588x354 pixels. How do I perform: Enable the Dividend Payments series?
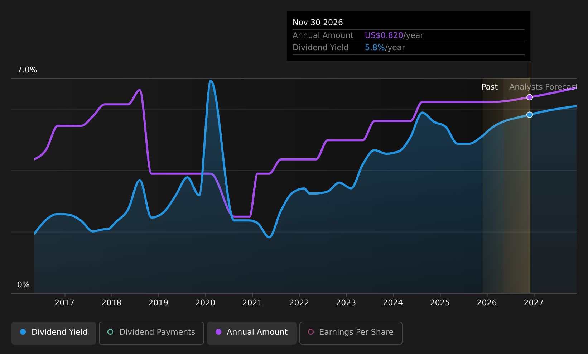pyautogui.click(x=151, y=333)
